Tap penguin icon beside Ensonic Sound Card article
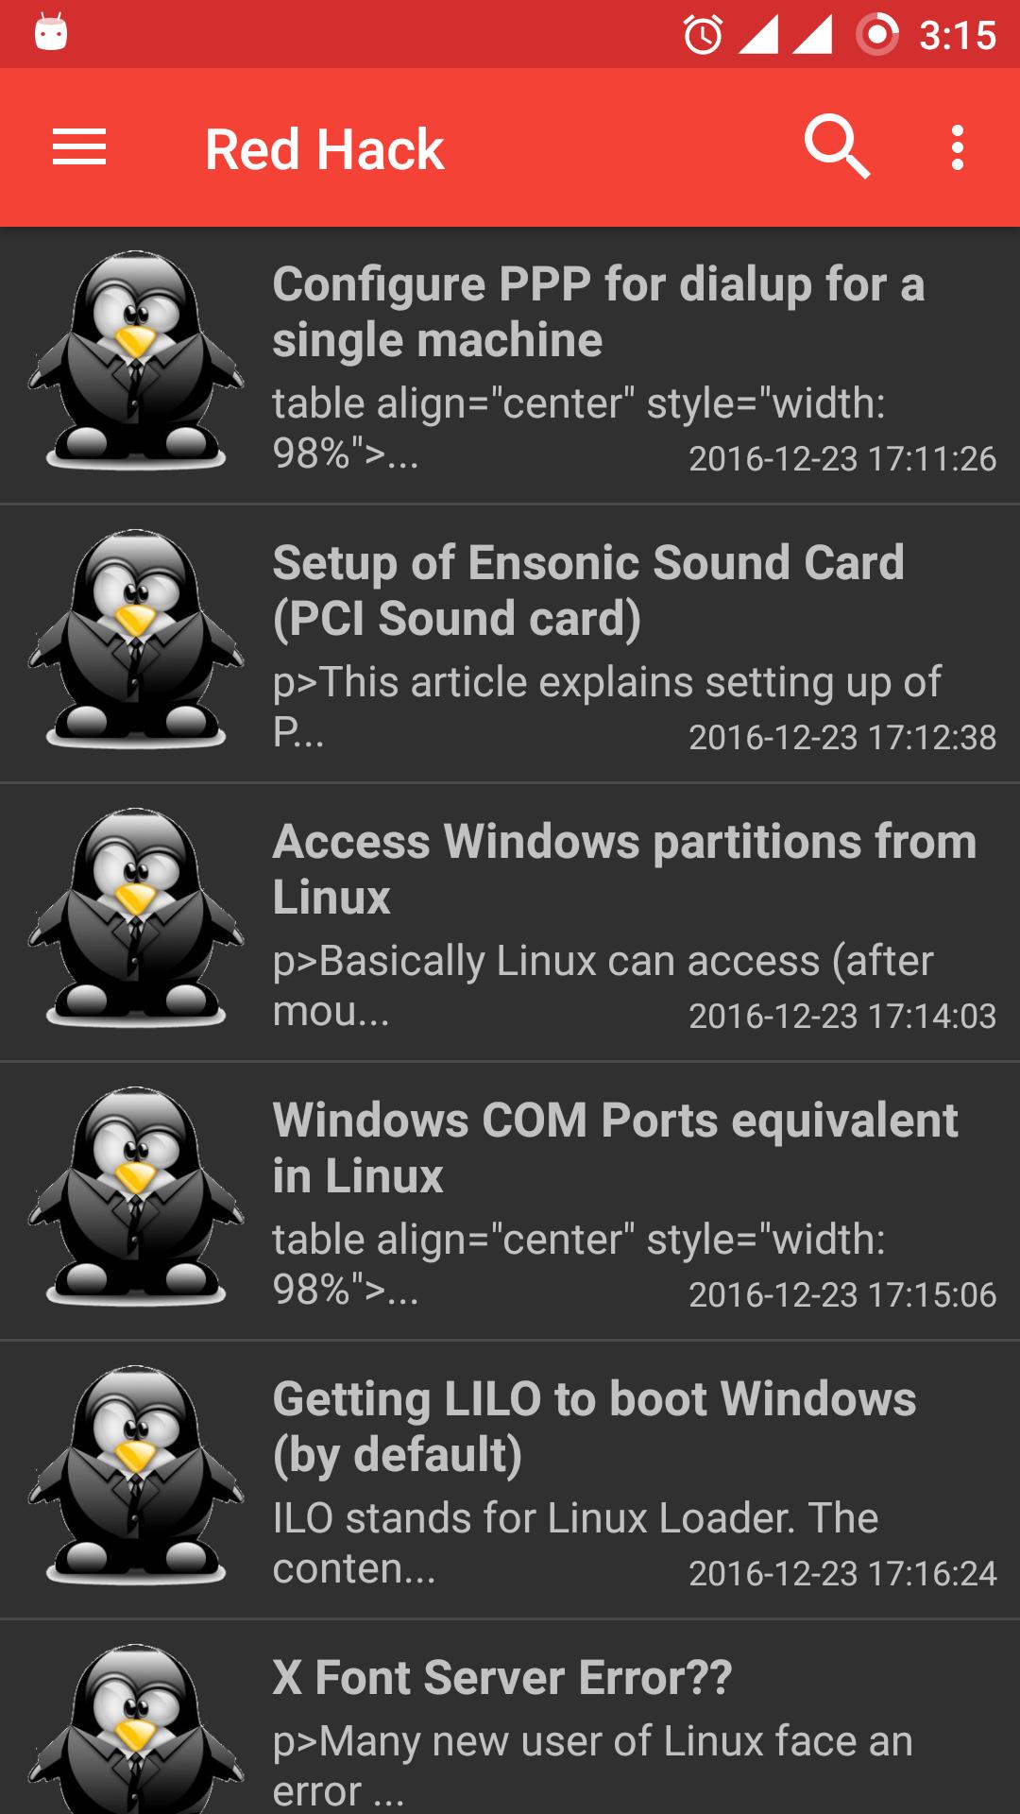Viewport: 1020px width, 1814px height. [136, 640]
